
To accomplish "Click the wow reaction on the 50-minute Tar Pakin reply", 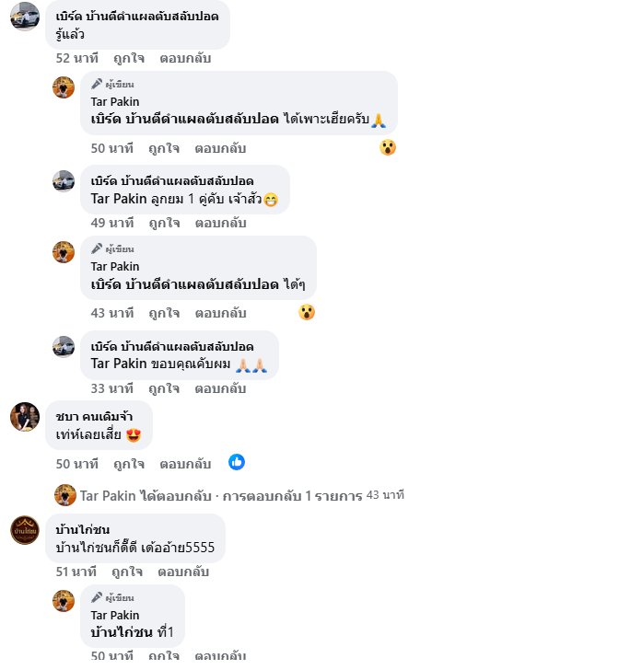I will [388, 147].
